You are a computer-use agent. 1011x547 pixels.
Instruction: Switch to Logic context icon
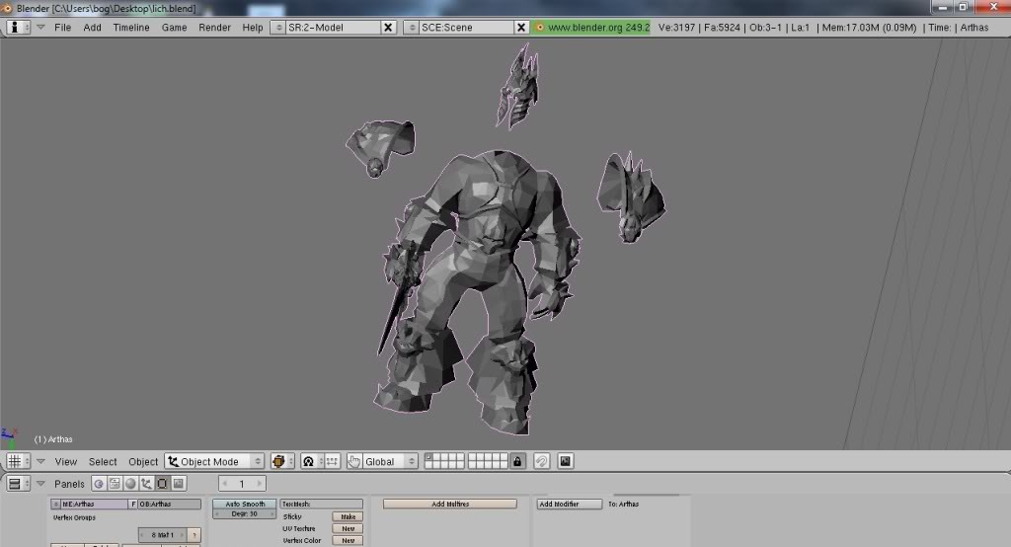pos(99,483)
